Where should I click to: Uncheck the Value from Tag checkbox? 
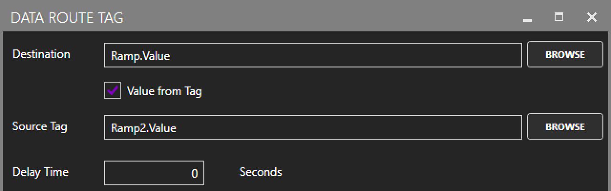point(113,91)
